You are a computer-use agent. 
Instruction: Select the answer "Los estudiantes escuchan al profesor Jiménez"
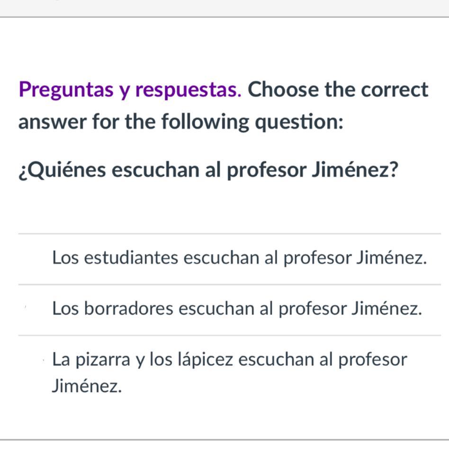pyautogui.click(x=239, y=259)
